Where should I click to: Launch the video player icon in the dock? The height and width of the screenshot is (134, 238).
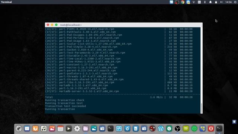[69, 129]
